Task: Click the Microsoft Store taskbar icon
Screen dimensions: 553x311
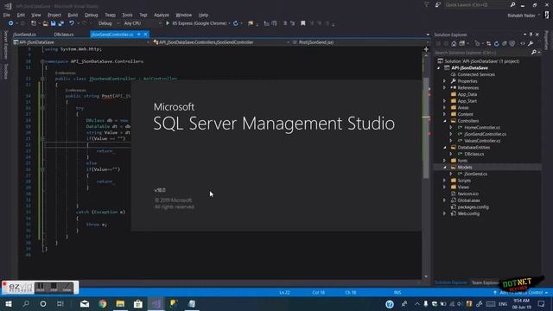Action: click(138, 303)
